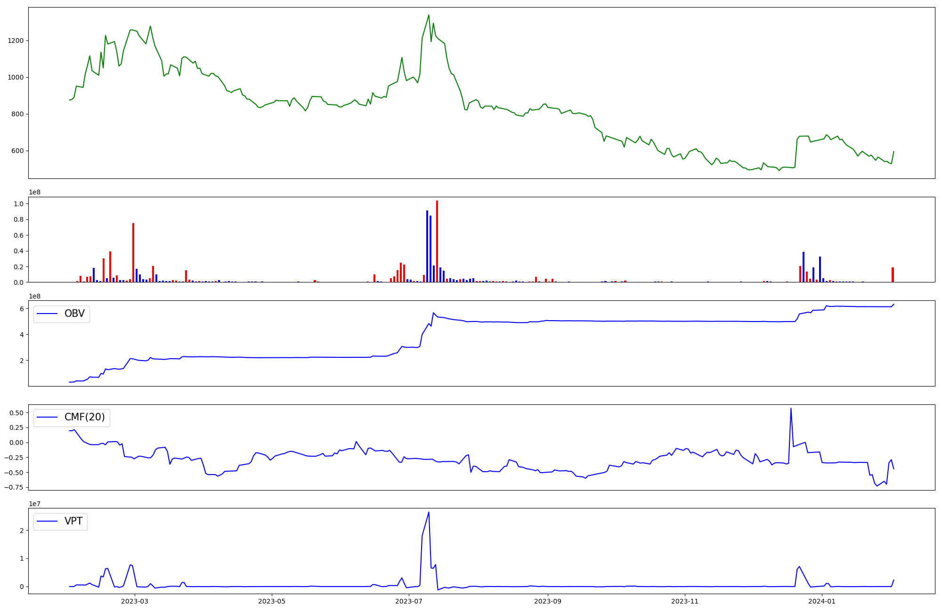Image resolution: width=942 pixels, height=612 pixels.
Task: Click the CMF spike above 0.50
Action: tap(791, 409)
